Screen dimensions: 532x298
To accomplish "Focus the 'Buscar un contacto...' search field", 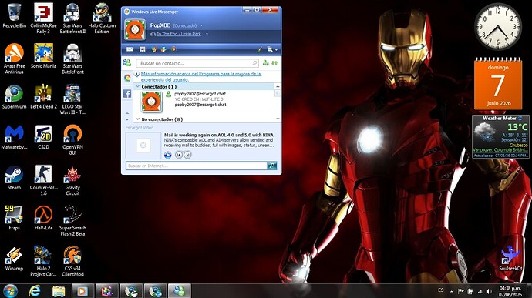I will 197,63.
